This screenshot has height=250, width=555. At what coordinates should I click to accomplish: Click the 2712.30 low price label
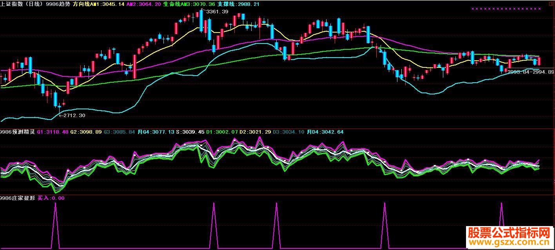coord(74,116)
